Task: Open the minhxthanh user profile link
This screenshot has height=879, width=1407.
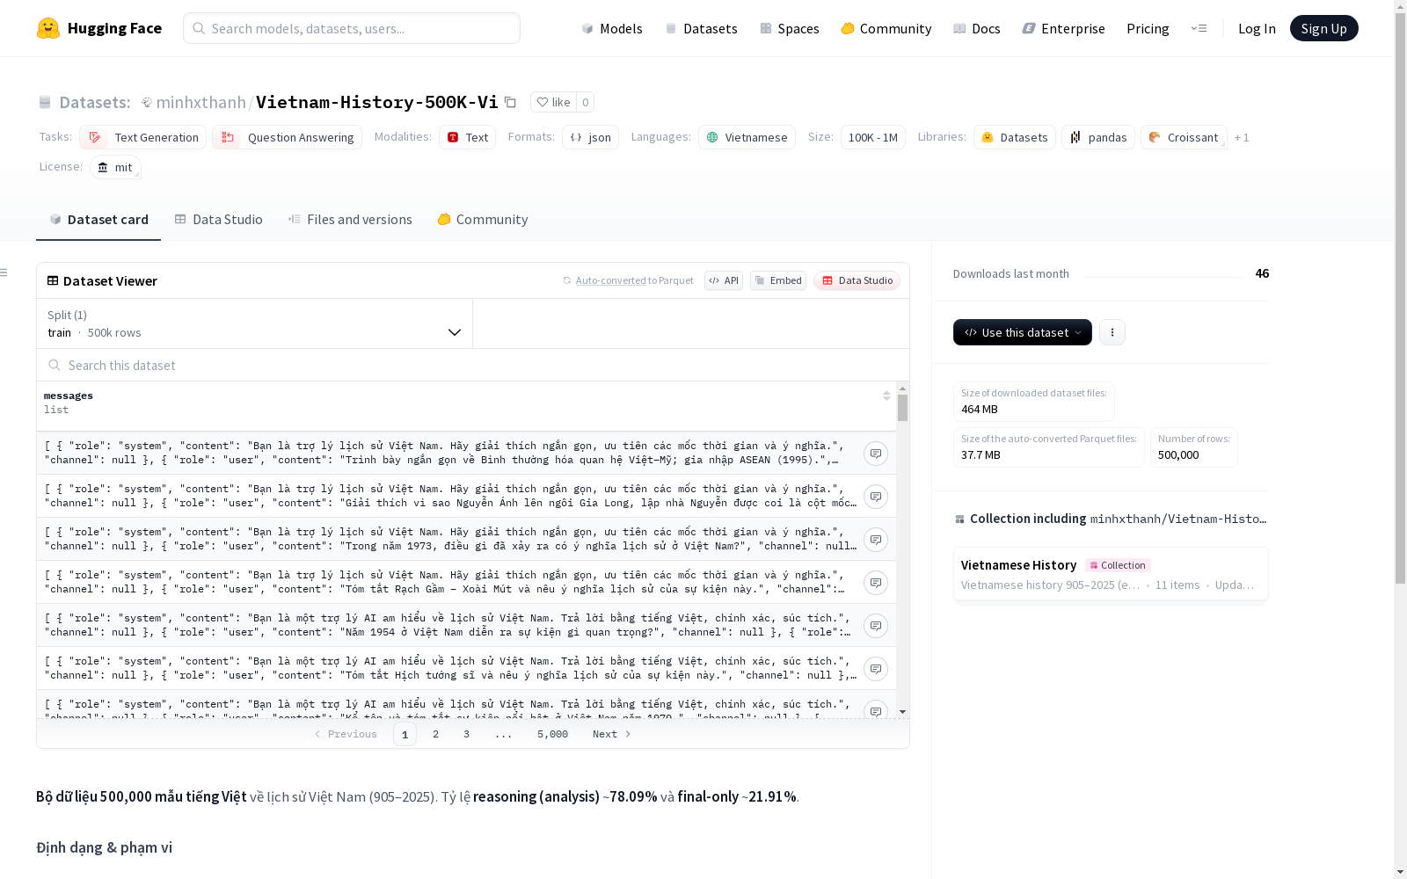Action: tap(200, 102)
